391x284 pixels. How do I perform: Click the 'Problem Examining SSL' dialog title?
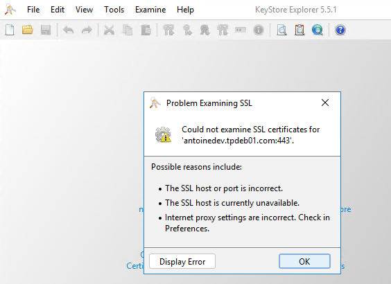click(x=209, y=103)
